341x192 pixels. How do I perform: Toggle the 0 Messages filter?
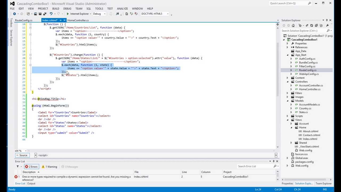(70, 167)
